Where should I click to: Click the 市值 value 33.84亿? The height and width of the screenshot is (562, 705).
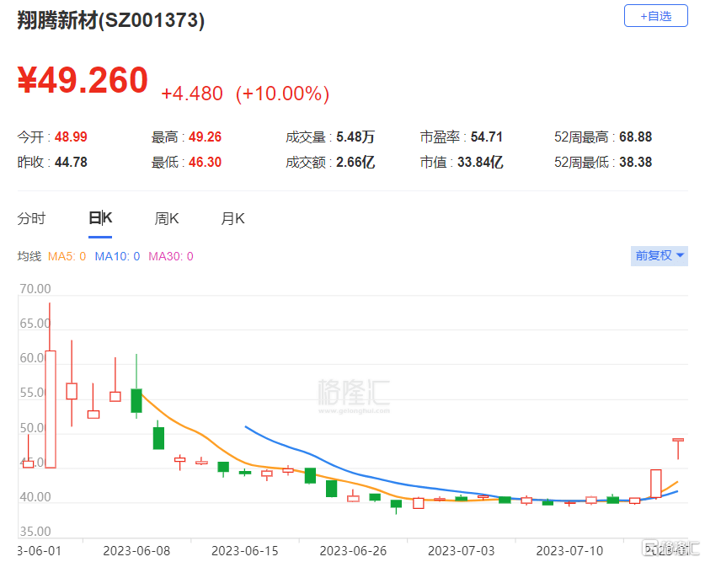(480, 163)
